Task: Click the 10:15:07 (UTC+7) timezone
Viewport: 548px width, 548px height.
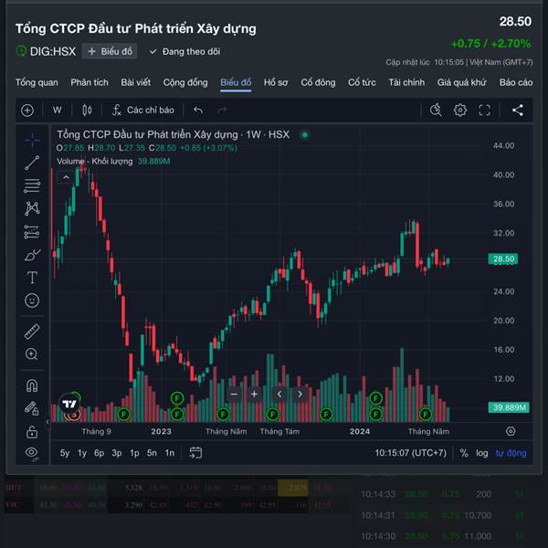Action: [411, 453]
